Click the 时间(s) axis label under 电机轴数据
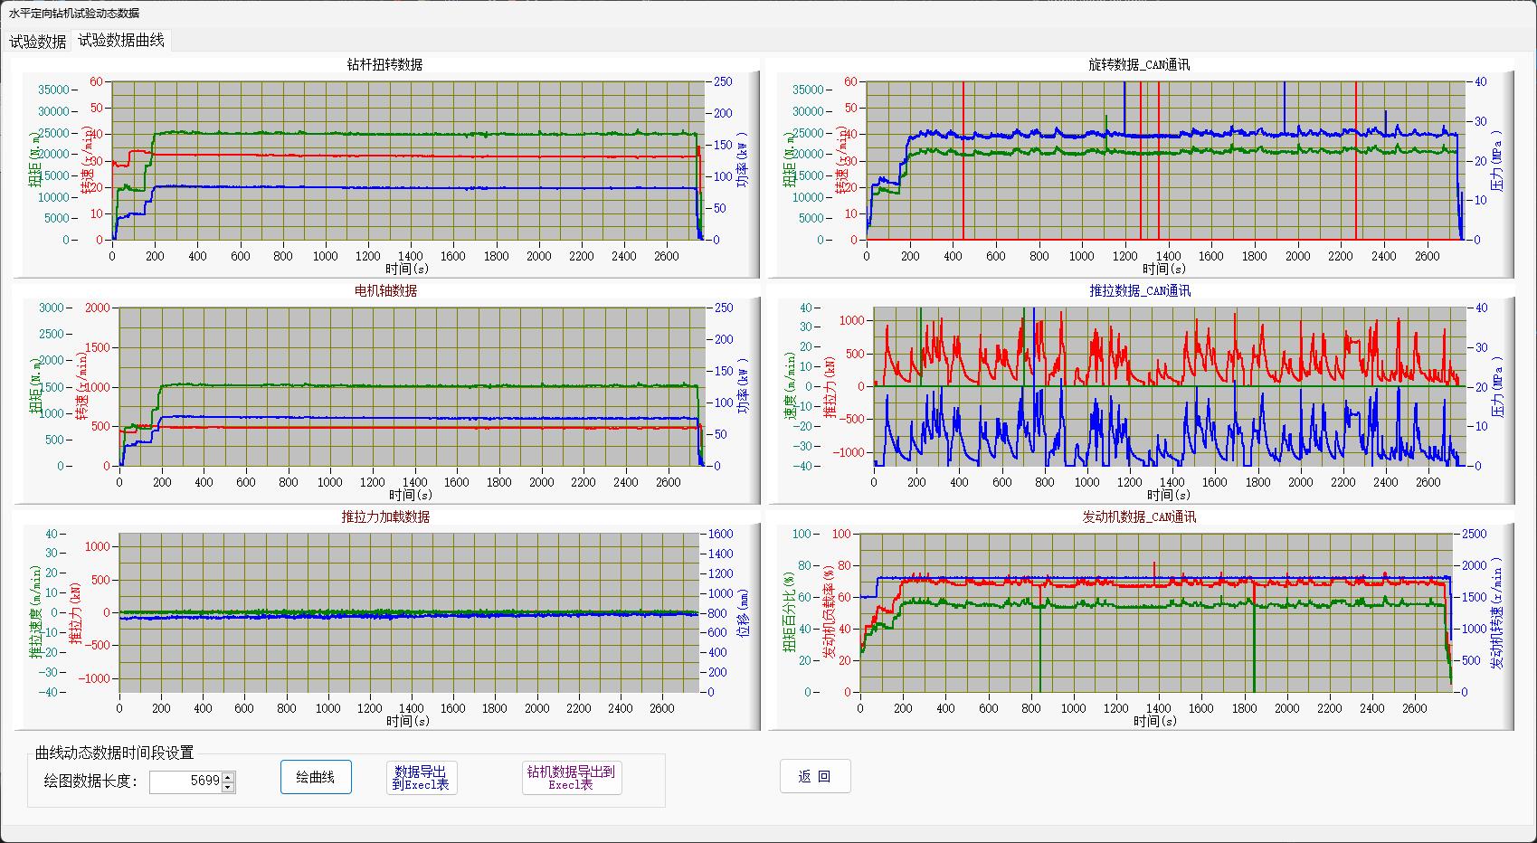This screenshot has width=1537, height=843. 411,495
